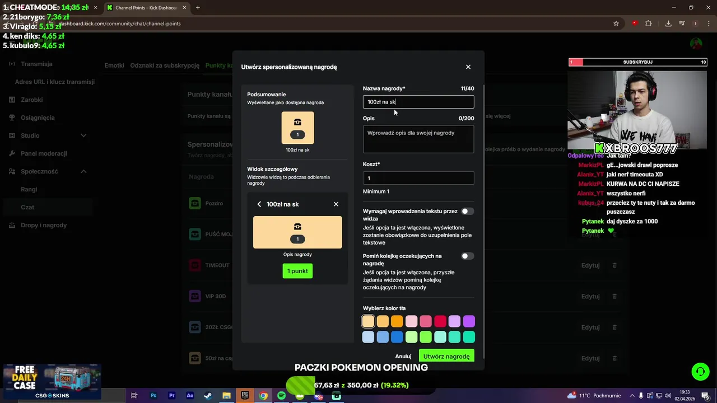The height and width of the screenshot is (403, 717).
Task: Open the green support chat bubble
Action: click(700, 372)
